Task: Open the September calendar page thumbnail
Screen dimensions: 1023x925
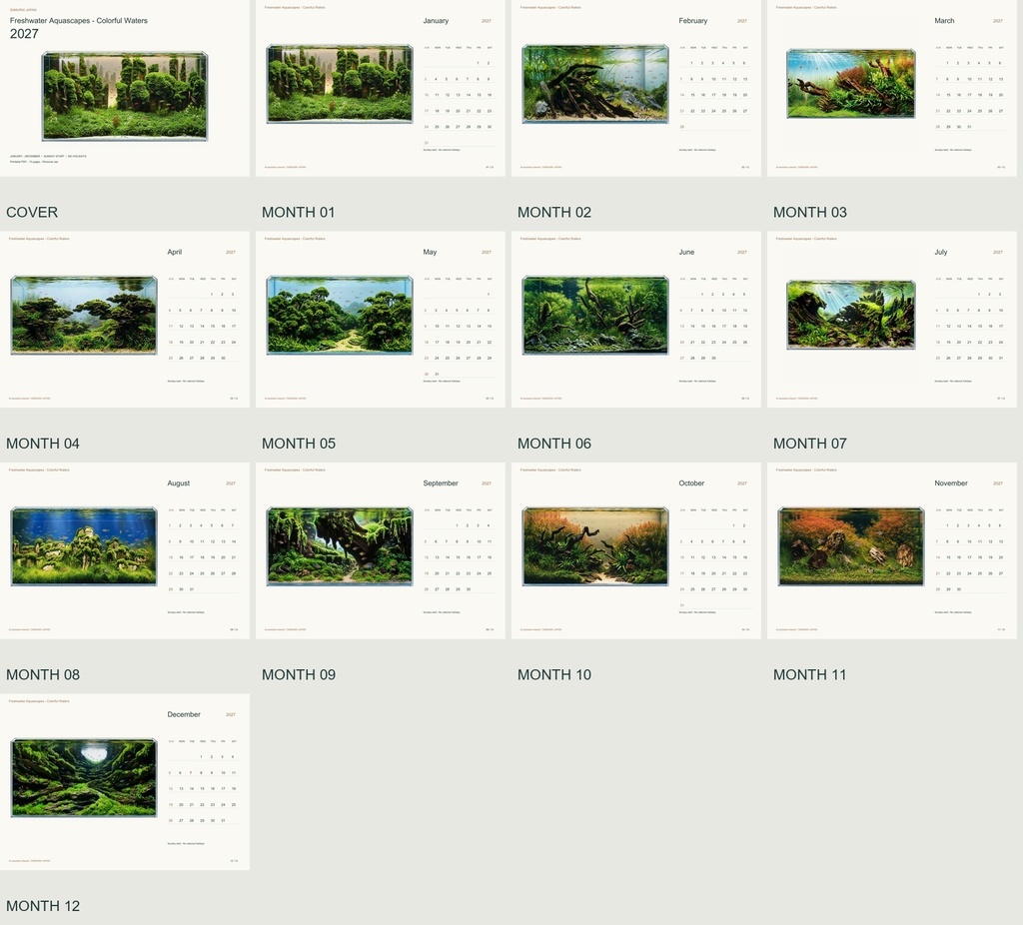Action: [381, 550]
